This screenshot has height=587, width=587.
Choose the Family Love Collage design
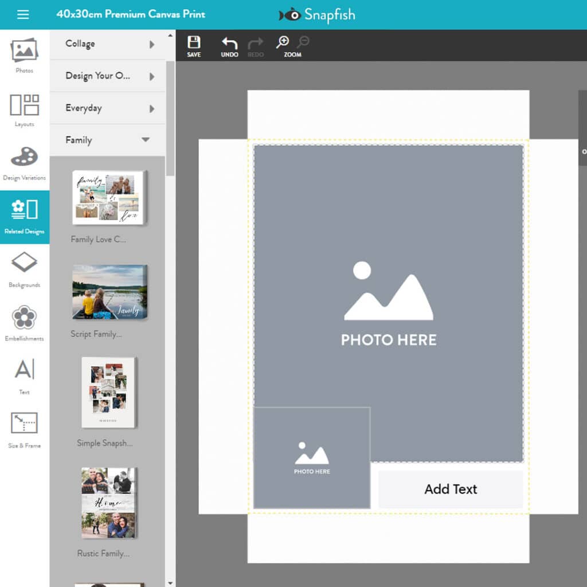[109, 198]
